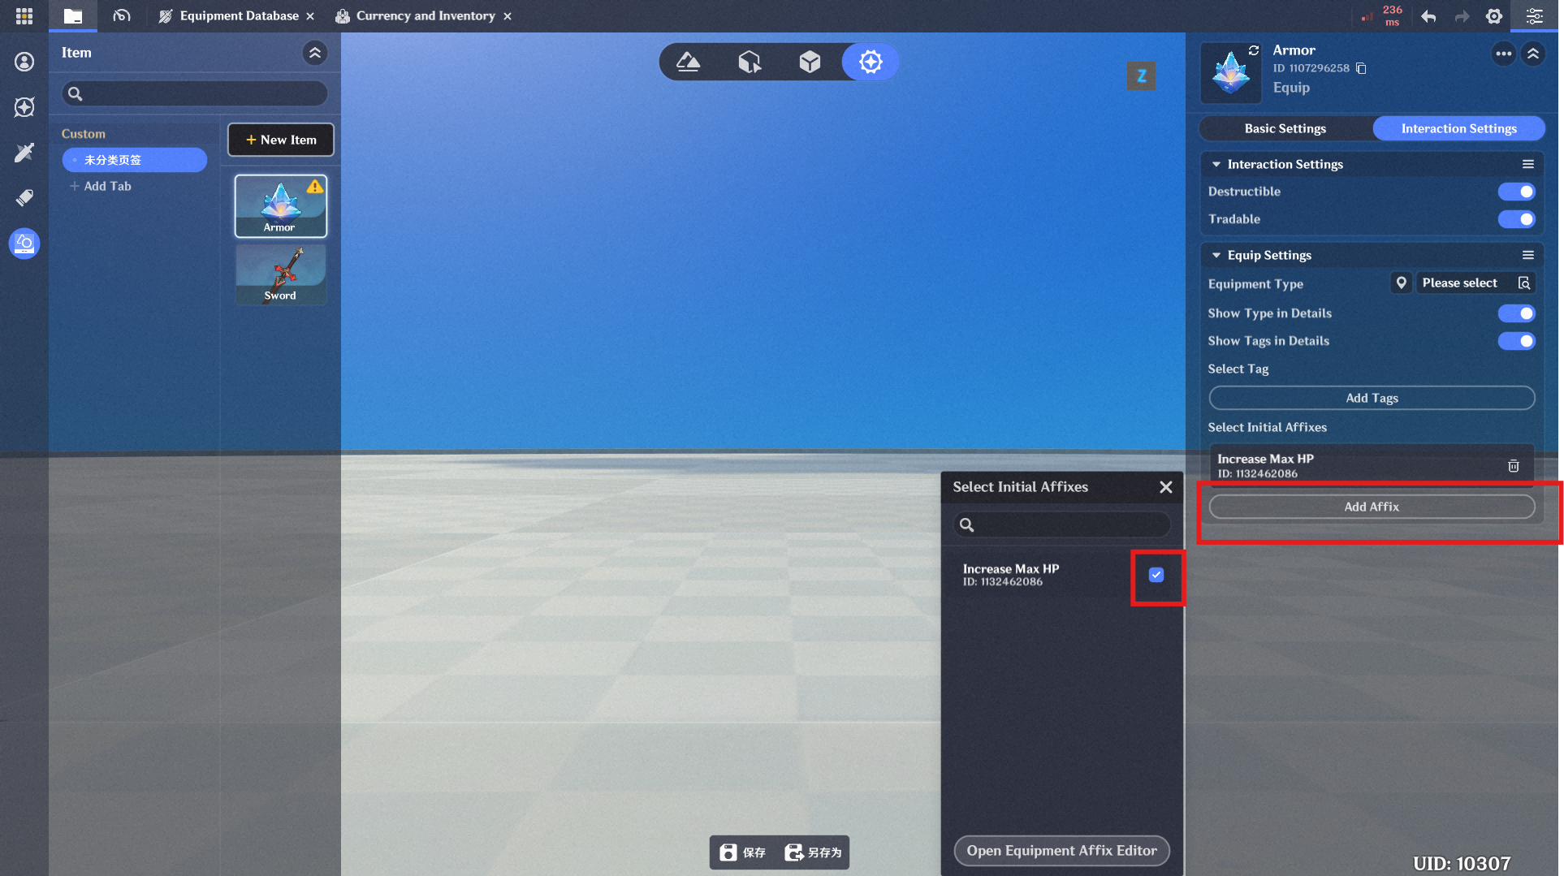Click the active item database sidebar icon
The image size is (1564, 876).
coord(24,243)
